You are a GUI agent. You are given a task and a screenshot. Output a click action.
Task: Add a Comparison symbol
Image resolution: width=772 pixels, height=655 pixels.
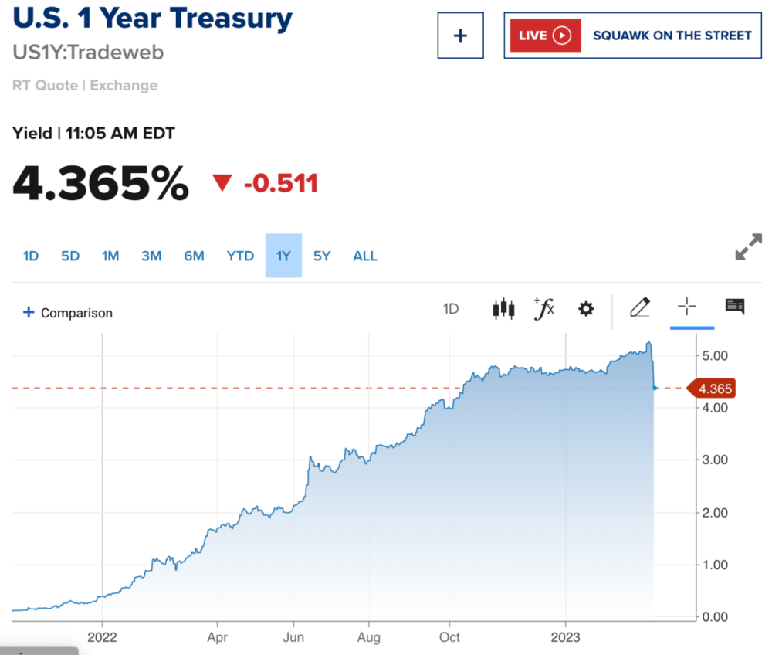click(x=68, y=313)
